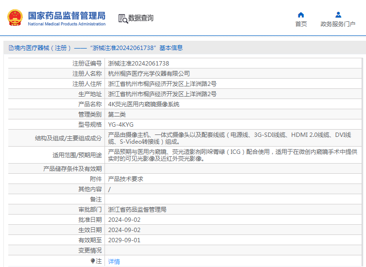This screenshot has width=366, height=267.
Task: Click the national emblem logo
Action: pyautogui.click(x=15, y=17)
